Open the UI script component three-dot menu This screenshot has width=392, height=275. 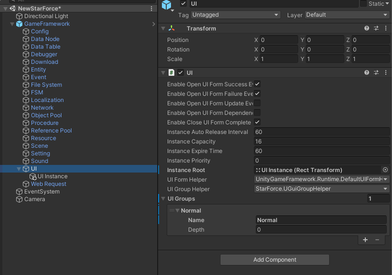[x=386, y=72]
